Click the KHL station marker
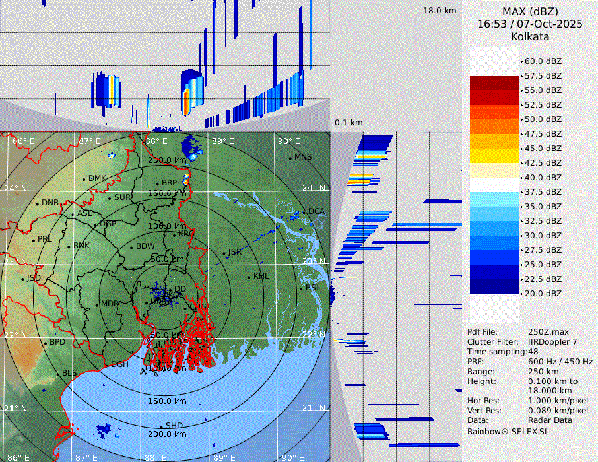 249,277
